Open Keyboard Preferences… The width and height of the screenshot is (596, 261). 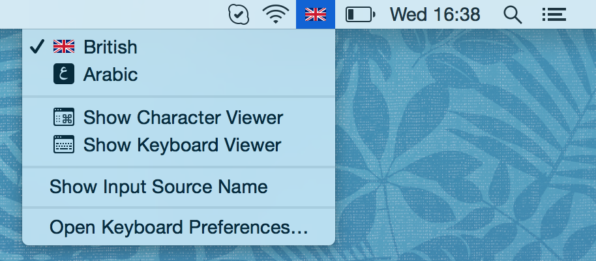pyautogui.click(x=179, y=228)
